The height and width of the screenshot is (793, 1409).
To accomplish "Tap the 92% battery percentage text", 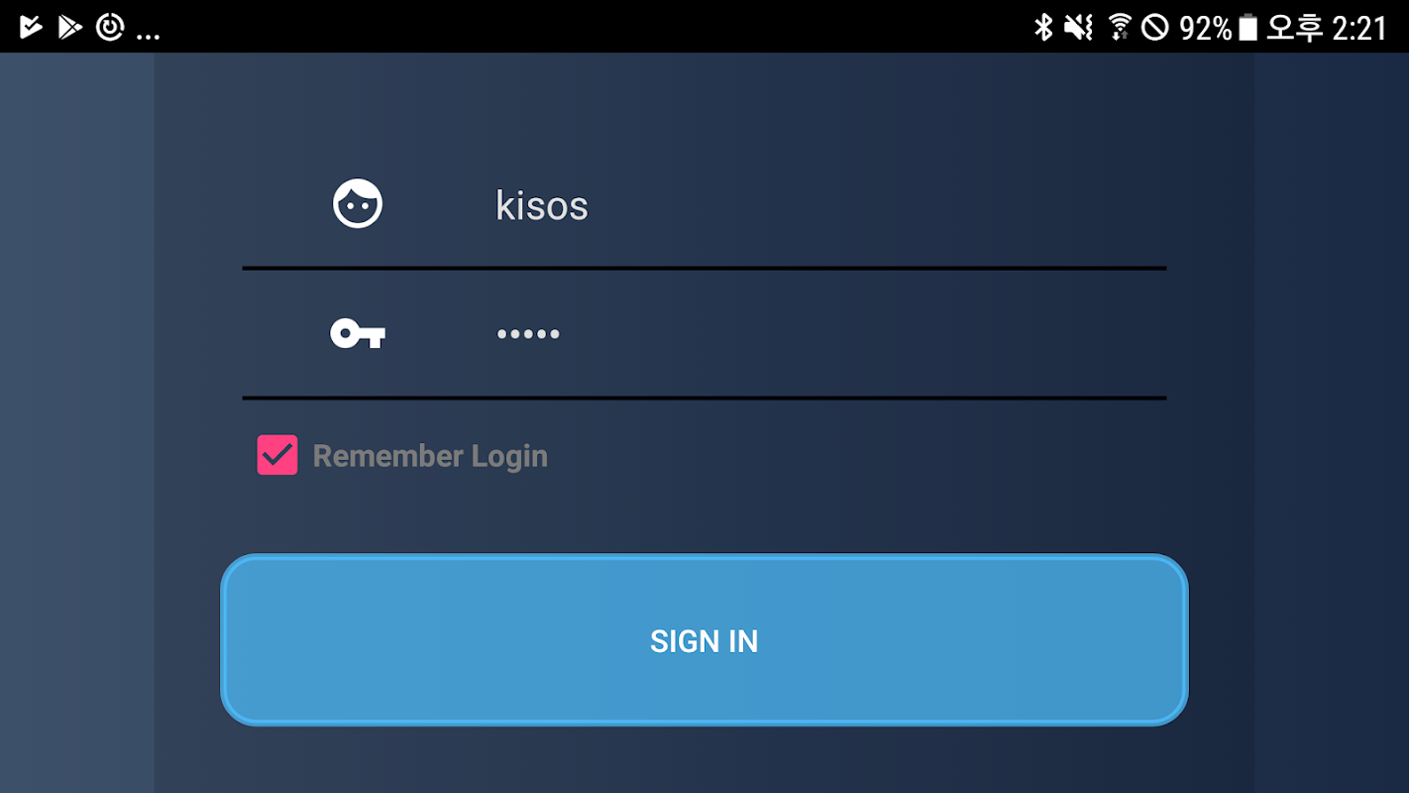I will [1206, 28].
